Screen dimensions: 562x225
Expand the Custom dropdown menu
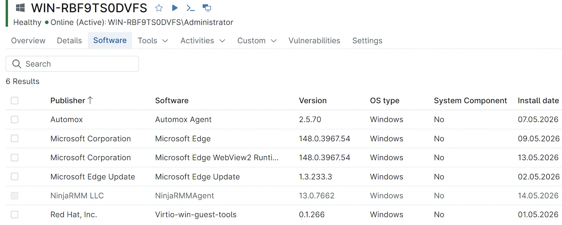coord(257,41)
